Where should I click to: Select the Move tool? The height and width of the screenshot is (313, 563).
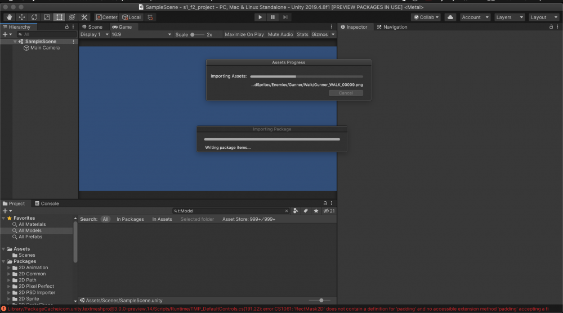click(22, 17)
